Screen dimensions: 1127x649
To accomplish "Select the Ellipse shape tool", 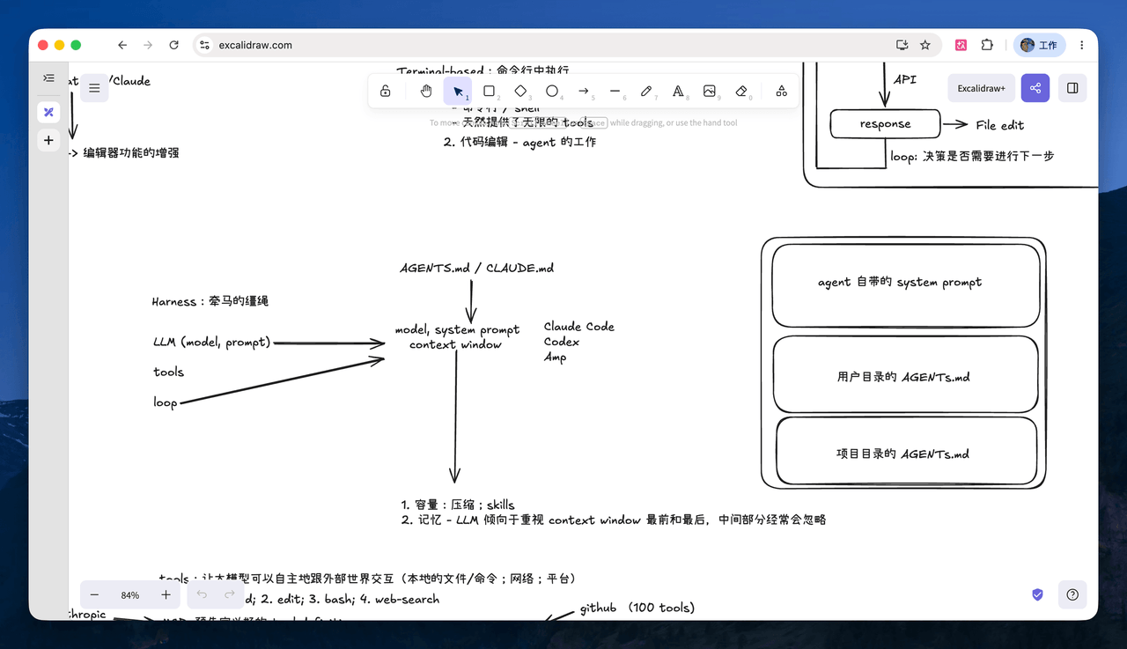I will (552, 91).
